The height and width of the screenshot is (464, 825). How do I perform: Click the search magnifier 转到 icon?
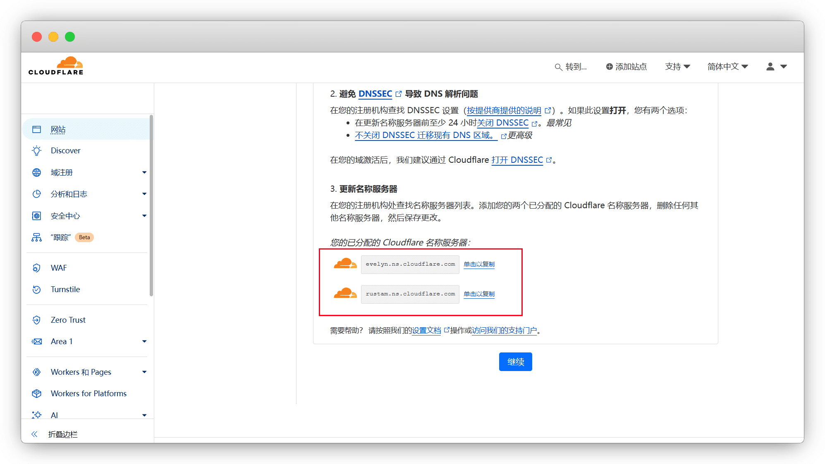[558, 67]
